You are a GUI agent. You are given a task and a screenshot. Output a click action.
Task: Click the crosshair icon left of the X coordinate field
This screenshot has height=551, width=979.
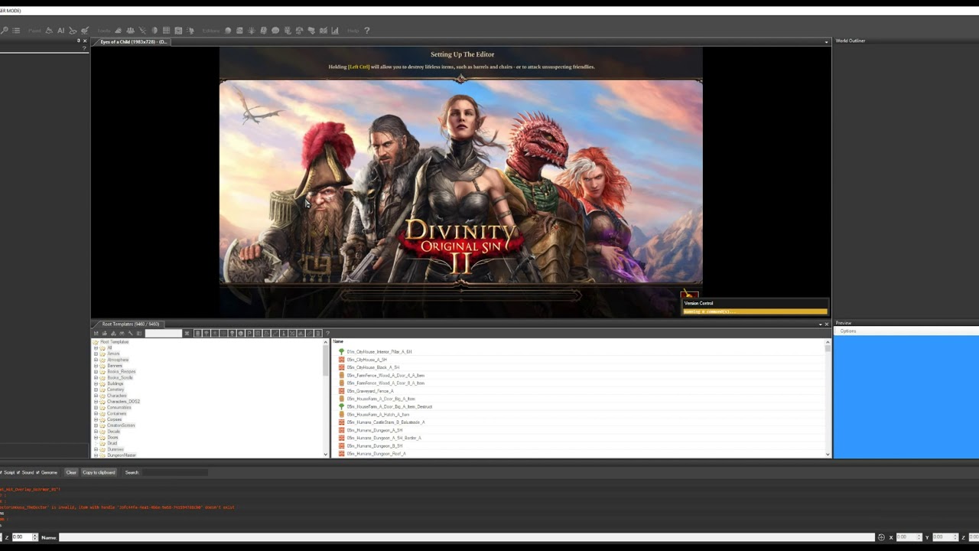pyautogui.click(x=881, y=537)
